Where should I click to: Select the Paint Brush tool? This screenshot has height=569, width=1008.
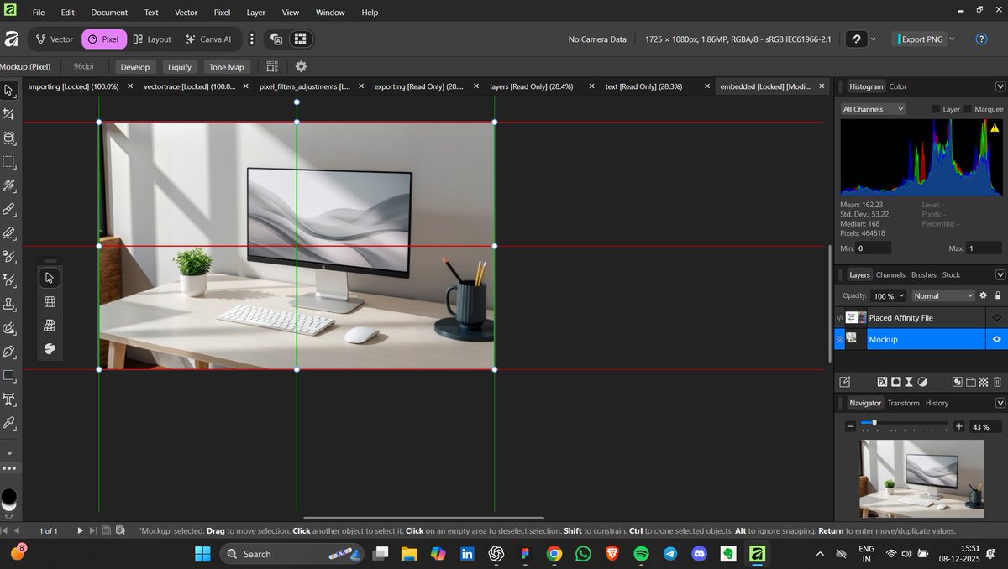pos(9,209)
